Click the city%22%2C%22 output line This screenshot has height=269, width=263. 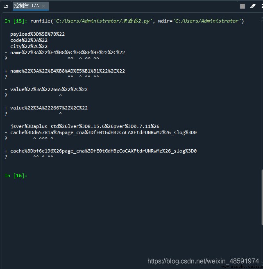[x=29, y=46]
